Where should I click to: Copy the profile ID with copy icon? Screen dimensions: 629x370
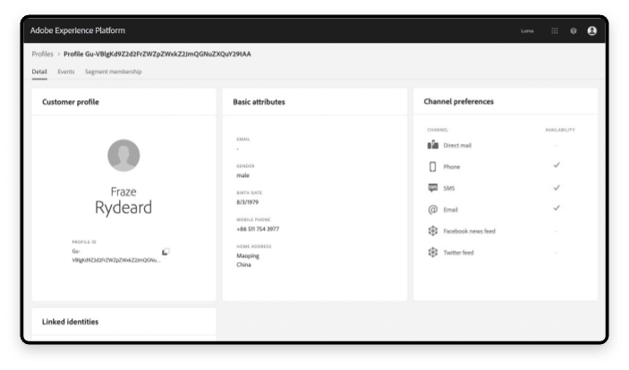click(x=166, y=252)
